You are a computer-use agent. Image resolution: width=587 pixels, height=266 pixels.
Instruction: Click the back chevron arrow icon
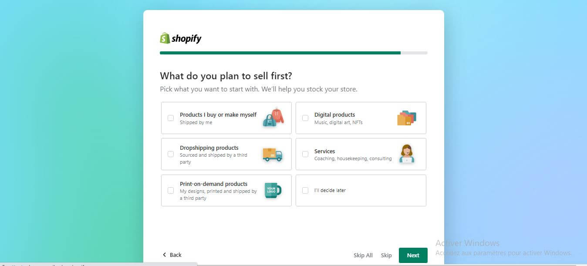pyautogui.click(x=164, y=255)
